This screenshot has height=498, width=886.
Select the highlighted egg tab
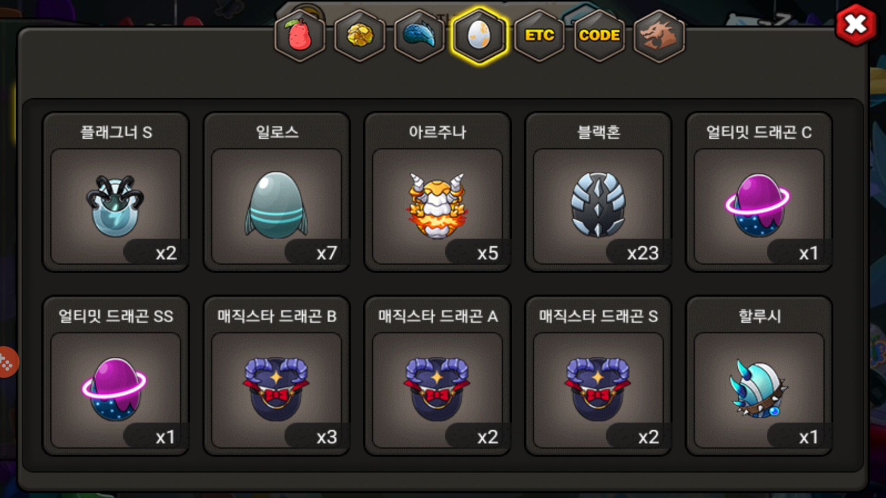[x=479, y=36]
